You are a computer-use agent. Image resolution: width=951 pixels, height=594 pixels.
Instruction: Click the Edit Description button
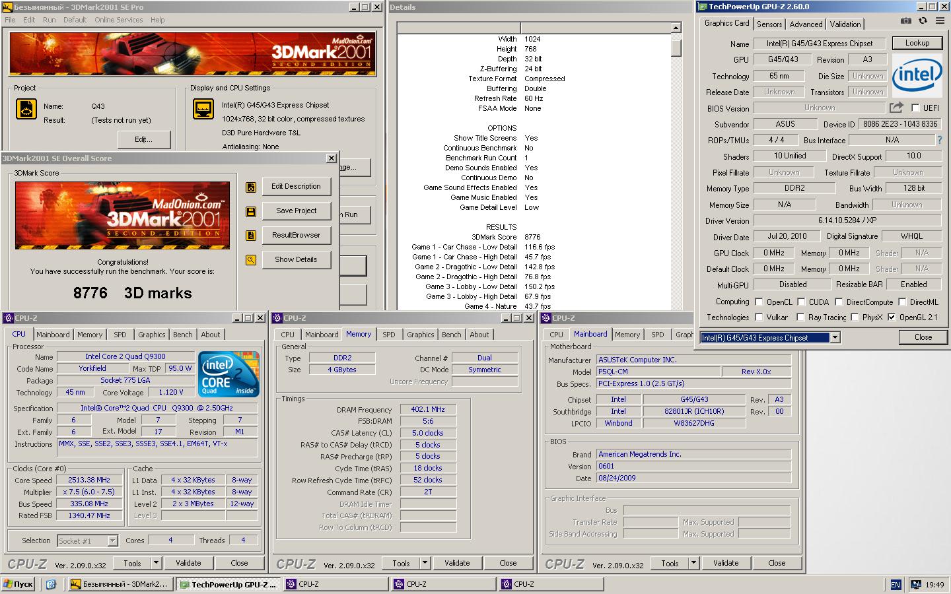[x=297, y=187]
